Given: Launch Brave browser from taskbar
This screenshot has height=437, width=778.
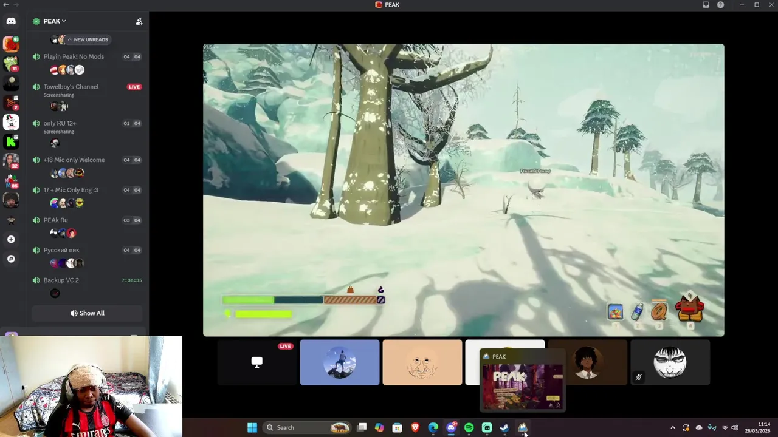Looking at the screenshot, I should (x=415, y=427).
